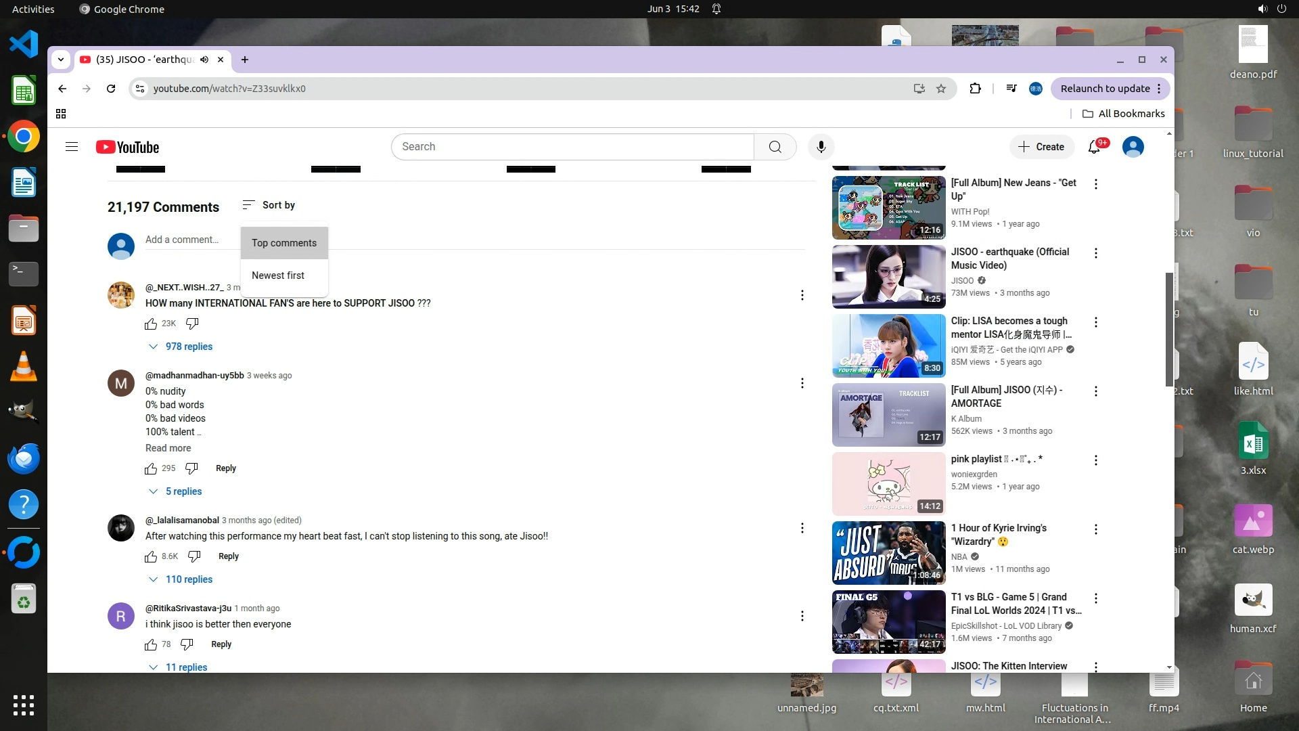
Task: Open the Chrome extensions puzzle icon
Action: (975, 89)
